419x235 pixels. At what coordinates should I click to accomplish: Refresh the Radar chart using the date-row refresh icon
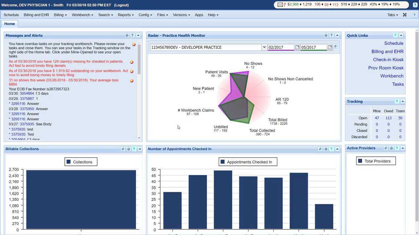click(336, 47)
